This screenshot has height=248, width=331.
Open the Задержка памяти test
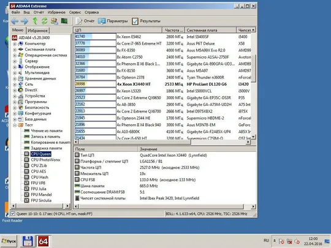point(47,148)
